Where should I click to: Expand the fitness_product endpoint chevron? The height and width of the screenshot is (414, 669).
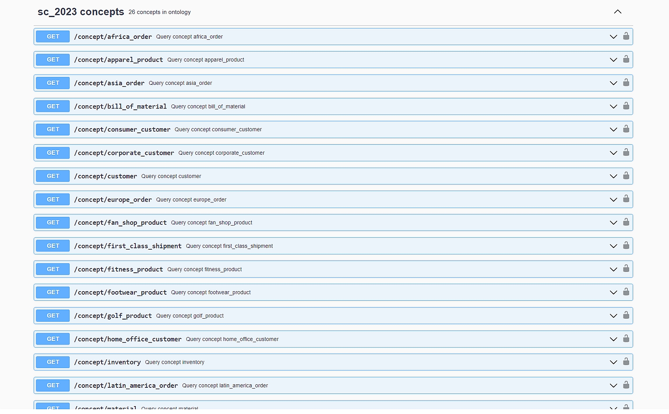coord(613,269)
